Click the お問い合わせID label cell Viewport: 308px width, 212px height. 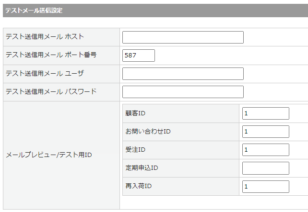148,132
